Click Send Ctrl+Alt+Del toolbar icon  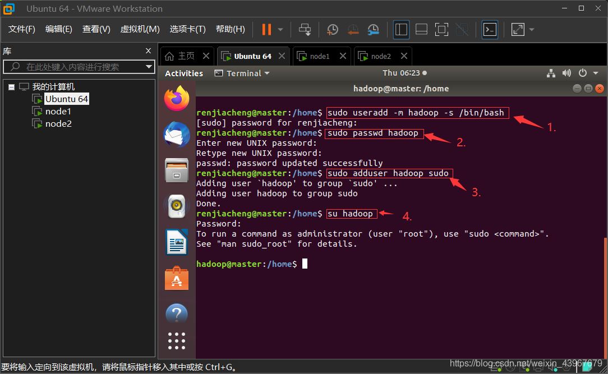305,29
